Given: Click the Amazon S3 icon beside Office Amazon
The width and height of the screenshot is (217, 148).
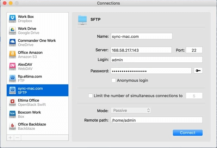Looking at the screenshot, I should pos(12,55).
